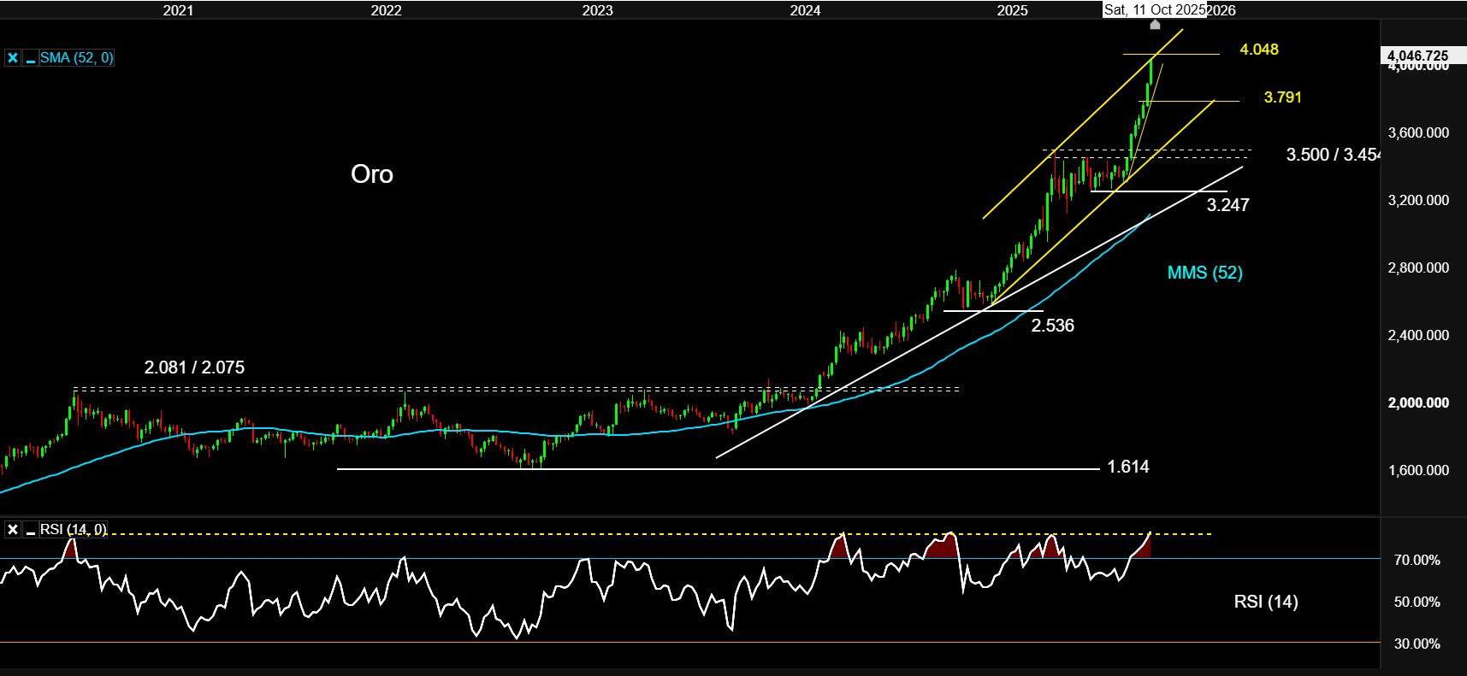Click the current price tag 4,046.725
Image resolution: width=1467 pixels, height=676 pixels.
click(1417, 56)
